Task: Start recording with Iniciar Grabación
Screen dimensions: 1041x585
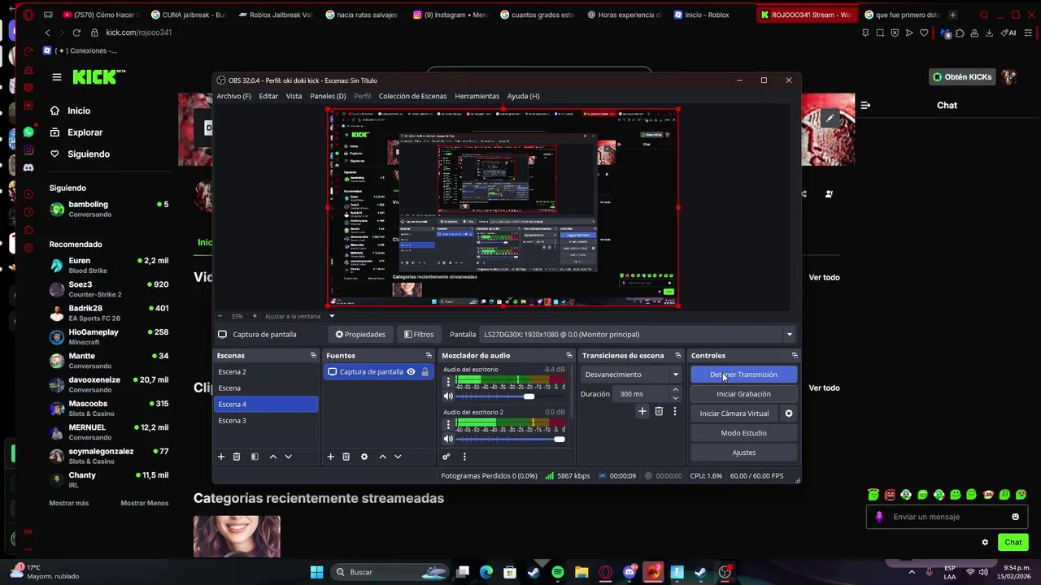Action: tap(743, 394)
